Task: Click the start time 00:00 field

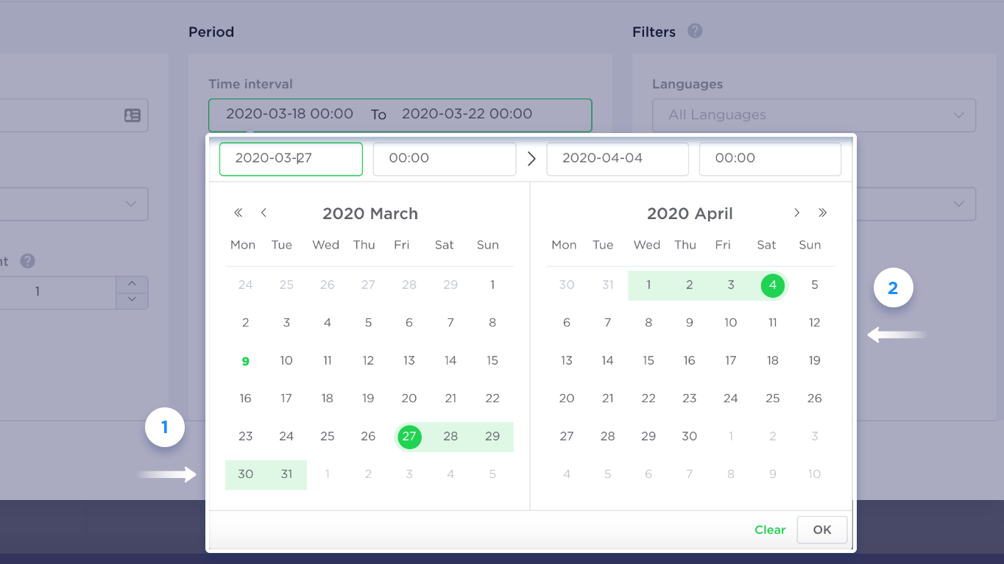Action: (444, 159)
